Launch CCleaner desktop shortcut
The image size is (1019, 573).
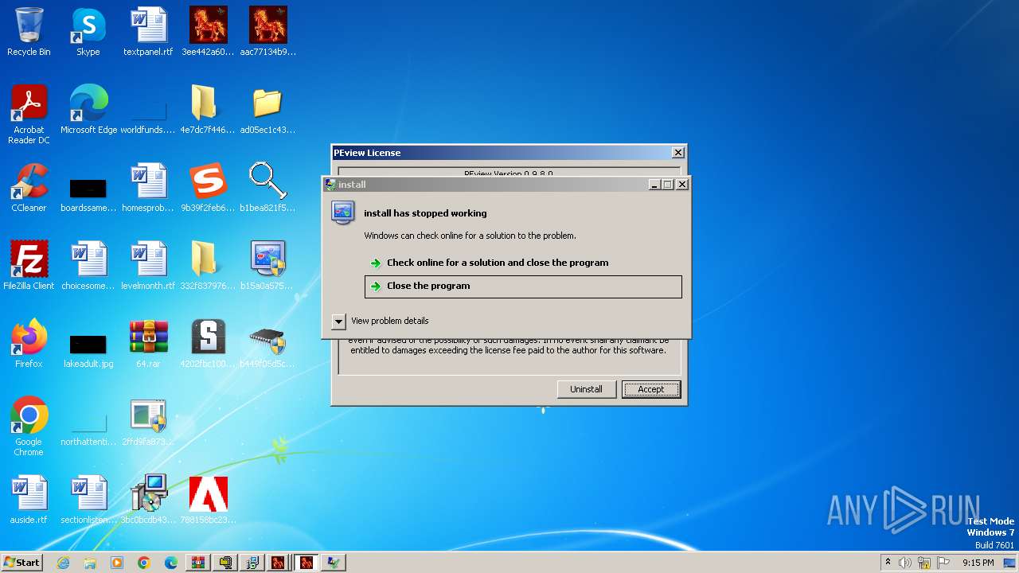pos(29,188)
